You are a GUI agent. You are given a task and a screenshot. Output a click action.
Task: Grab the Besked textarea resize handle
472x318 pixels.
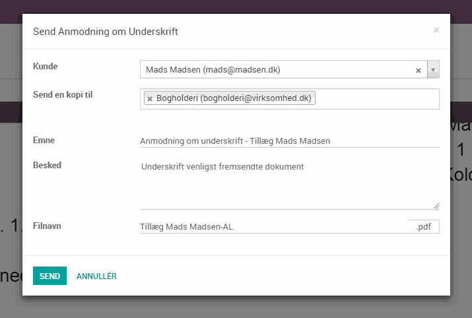coord(436,206)
